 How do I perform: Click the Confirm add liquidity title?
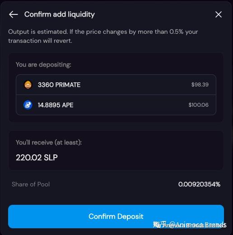point(60,14)
